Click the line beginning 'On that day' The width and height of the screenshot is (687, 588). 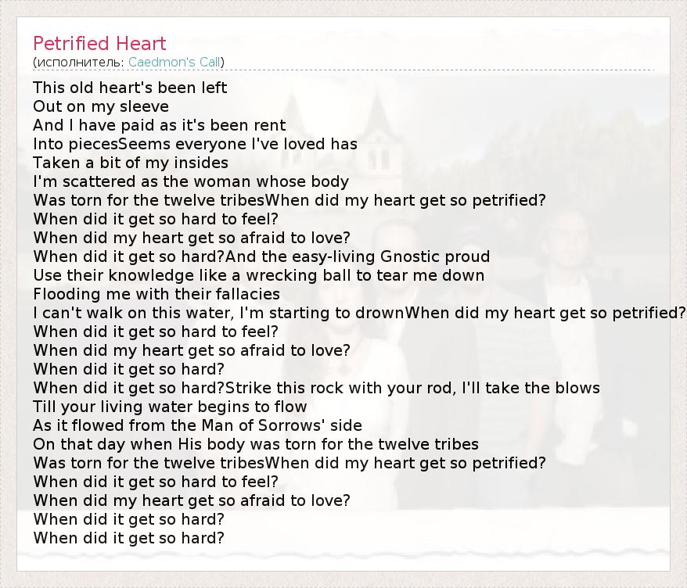click(256, 444)
